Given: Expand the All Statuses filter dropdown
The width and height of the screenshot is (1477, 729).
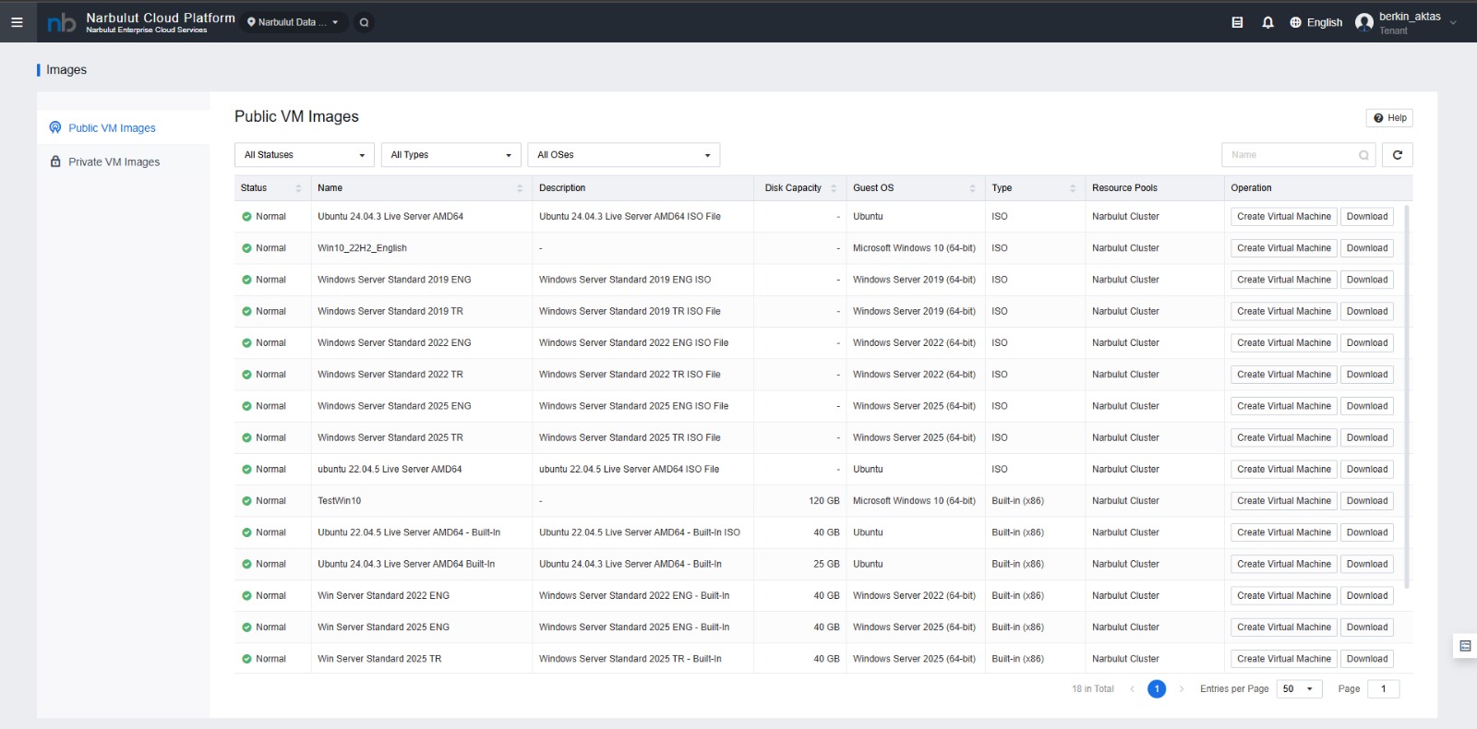Looking at the screenshot, I should [x=305, y=155].
